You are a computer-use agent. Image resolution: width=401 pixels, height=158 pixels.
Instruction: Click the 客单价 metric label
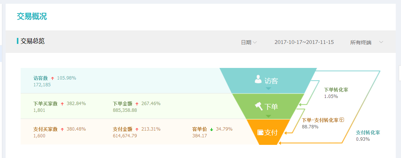point(200,129)
